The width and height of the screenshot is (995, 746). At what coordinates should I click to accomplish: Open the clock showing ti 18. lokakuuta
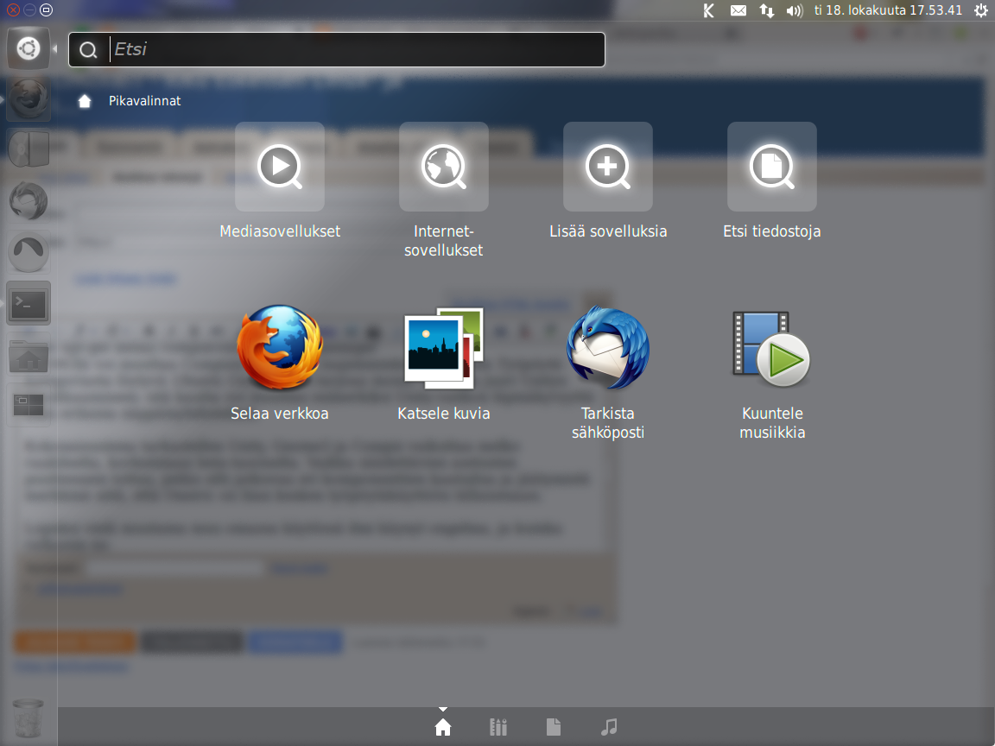[x=888, y=10]
